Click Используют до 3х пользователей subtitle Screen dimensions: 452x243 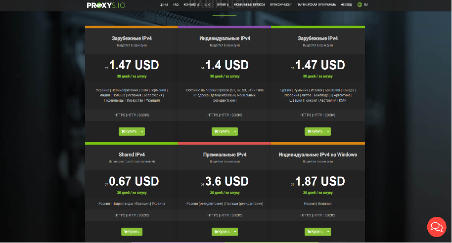point(132,162)
